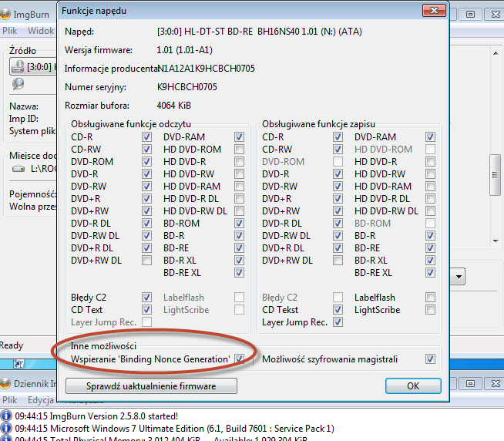This screenshot has width=504, height=441.
Task: Click log line 'ImgBurn Version 2.5.8.0 started!'
Action: pyautogui.click(x=114, y=416)
